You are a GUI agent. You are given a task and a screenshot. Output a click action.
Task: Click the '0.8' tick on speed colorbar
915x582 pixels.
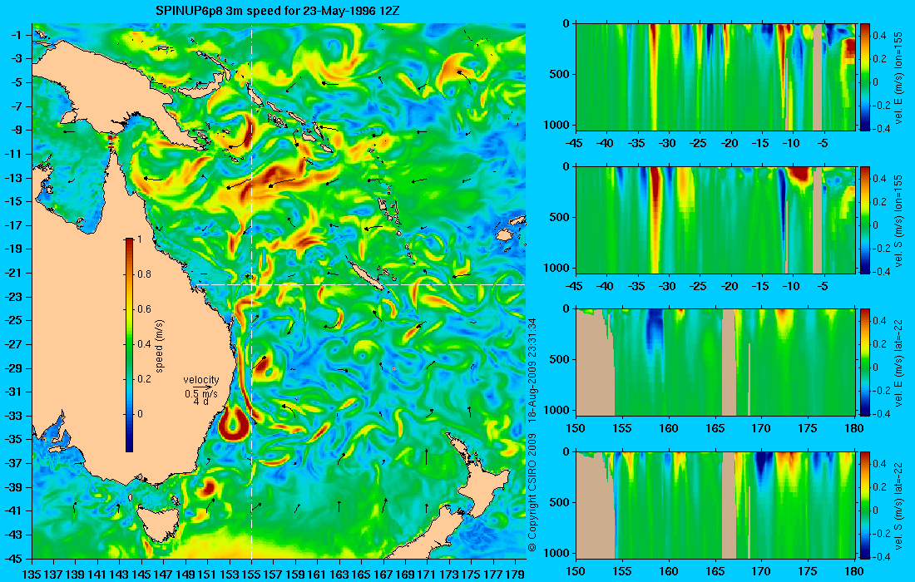144,274
